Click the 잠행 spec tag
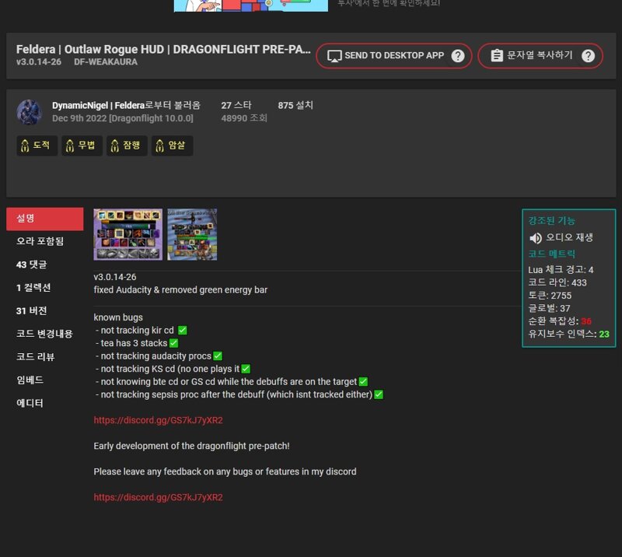Screen dimensions: 622x557 click(x=127, y=145)
